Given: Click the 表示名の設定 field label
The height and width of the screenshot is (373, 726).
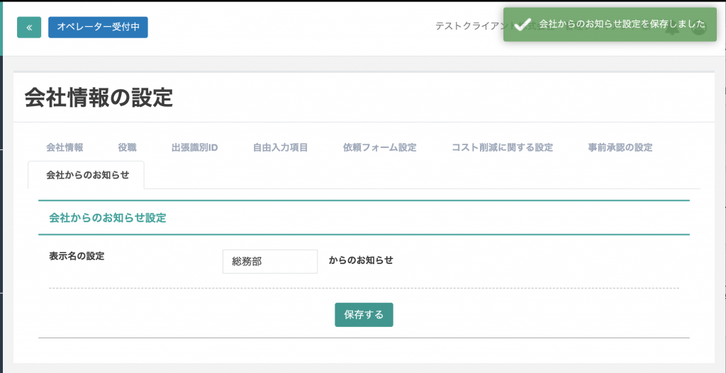Looking at the screenshot, I should [77, 256].
